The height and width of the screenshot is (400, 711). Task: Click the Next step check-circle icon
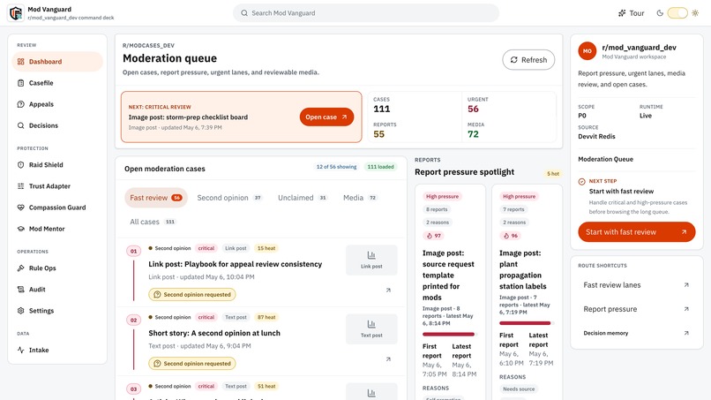582,182
